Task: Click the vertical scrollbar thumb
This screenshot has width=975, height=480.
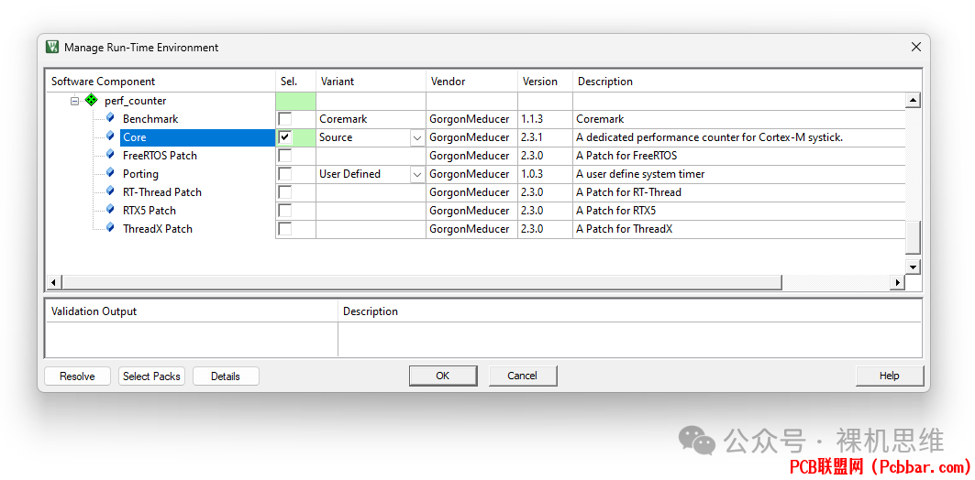Action: click(x=913, y=237)
